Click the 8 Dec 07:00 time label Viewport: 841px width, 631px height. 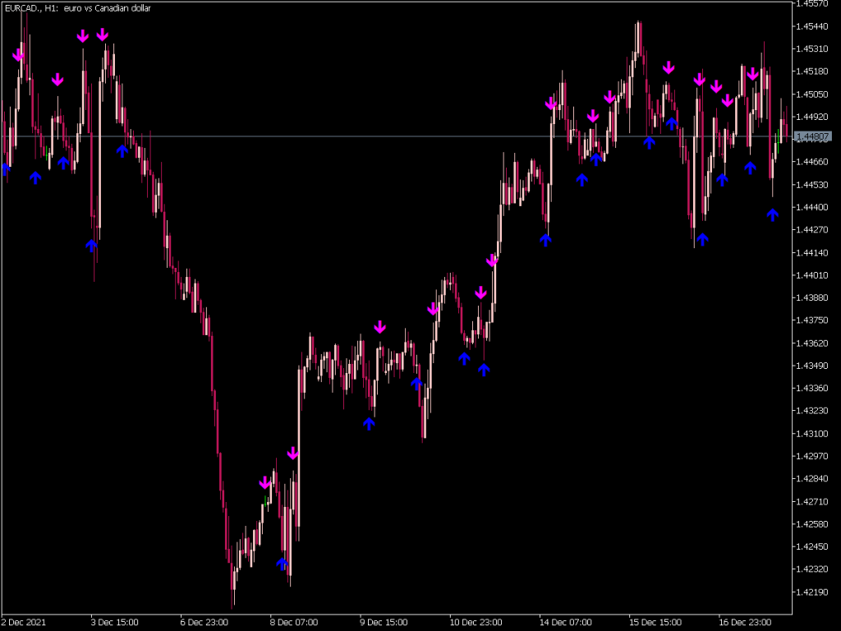coord(294,622)
